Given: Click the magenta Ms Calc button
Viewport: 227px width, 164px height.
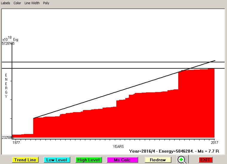Looking at the screenshot, I should [122, 160].
